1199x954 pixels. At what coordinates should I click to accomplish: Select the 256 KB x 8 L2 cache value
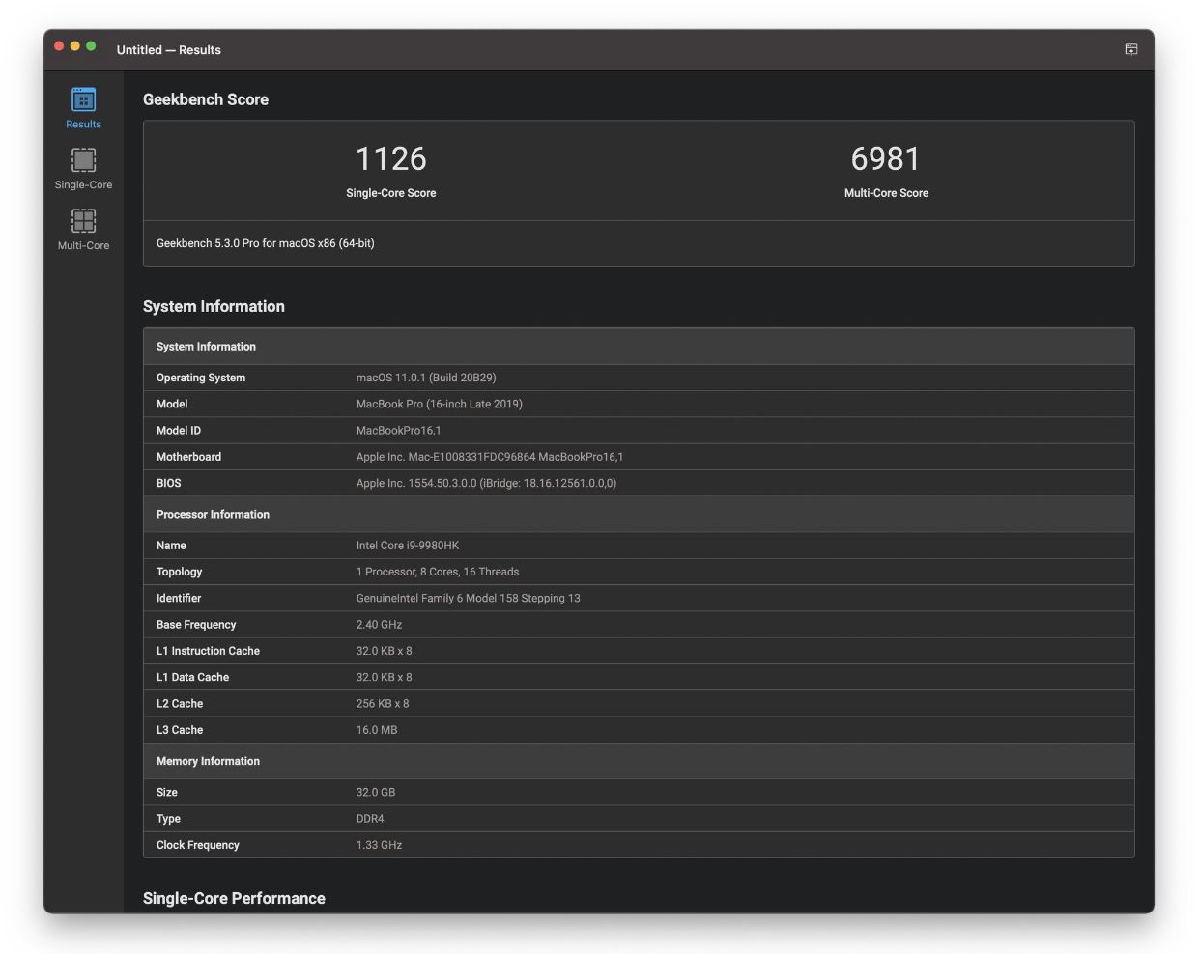[x=383, y=704]
